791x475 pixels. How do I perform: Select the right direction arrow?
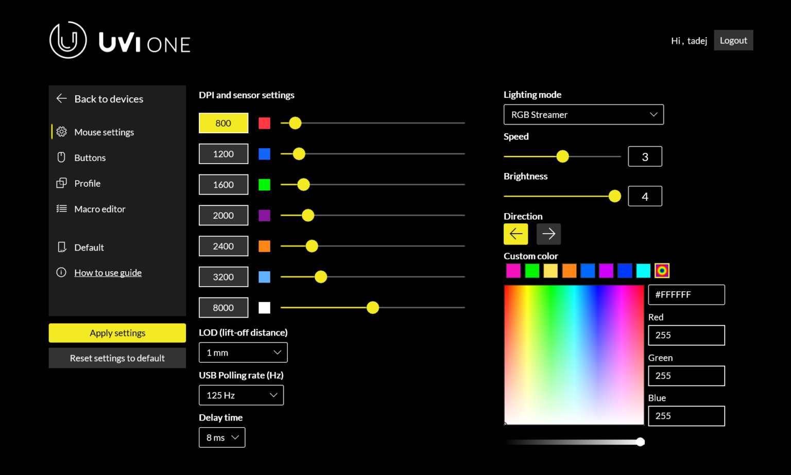[548, 234]
